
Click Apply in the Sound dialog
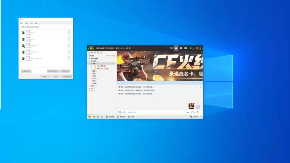click(67, 76)
